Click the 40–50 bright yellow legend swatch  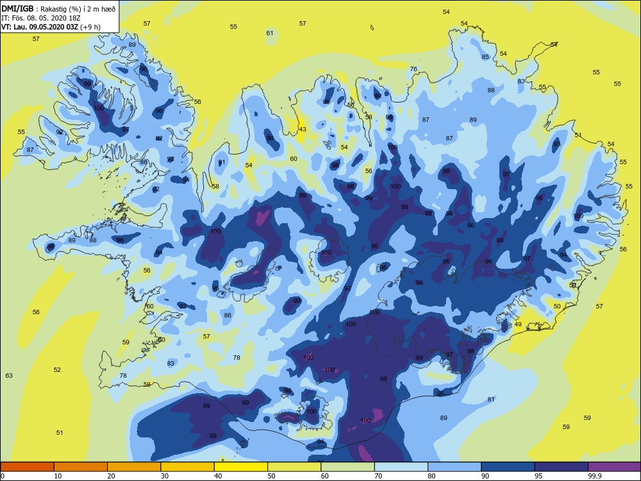click(241, 467)
